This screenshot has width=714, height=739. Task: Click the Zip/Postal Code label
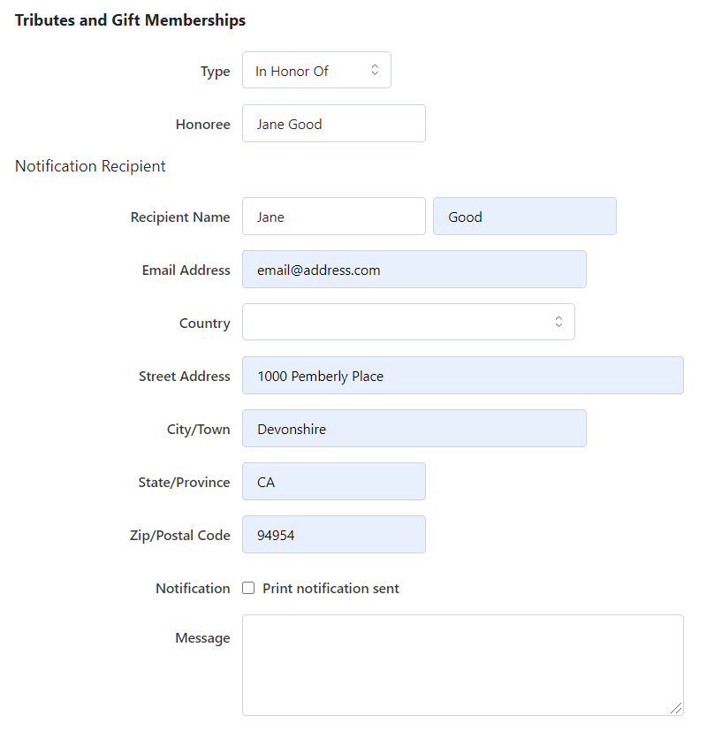(x=180, y=536)
